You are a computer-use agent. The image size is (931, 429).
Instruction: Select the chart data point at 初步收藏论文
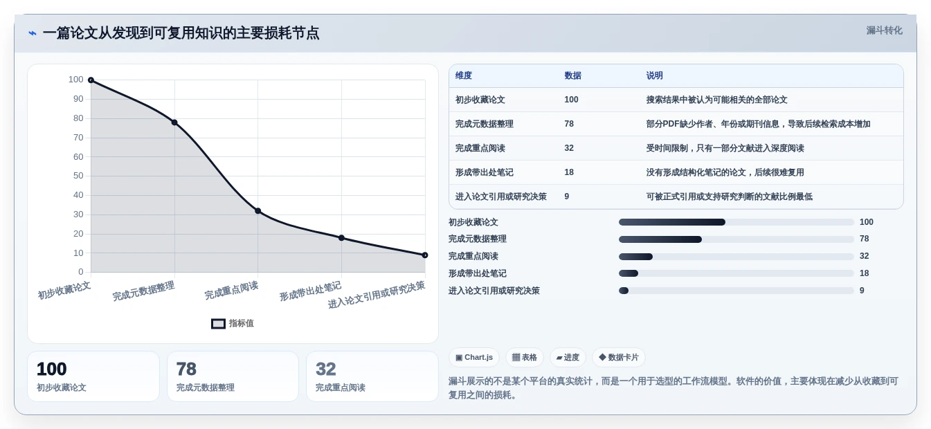pos(91,80)
